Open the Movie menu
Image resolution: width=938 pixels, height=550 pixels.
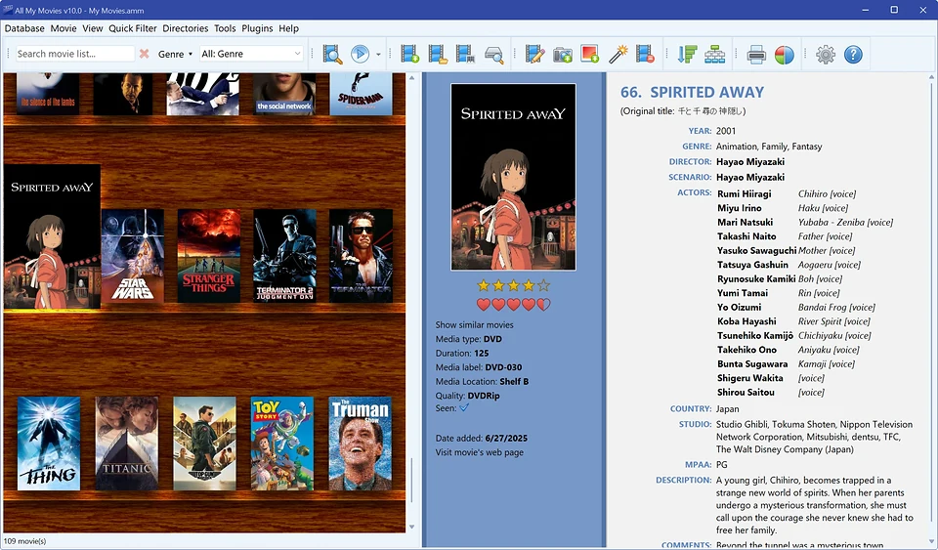click(64, 28)
